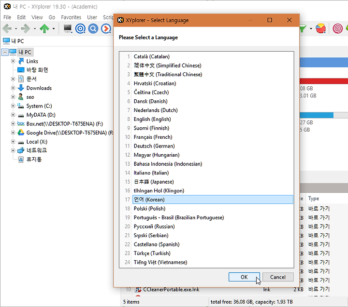The width and height of the screenshot is (348, 307).
Task: Open dropdown arrow beside filter funnel
Action: [311, 29]
